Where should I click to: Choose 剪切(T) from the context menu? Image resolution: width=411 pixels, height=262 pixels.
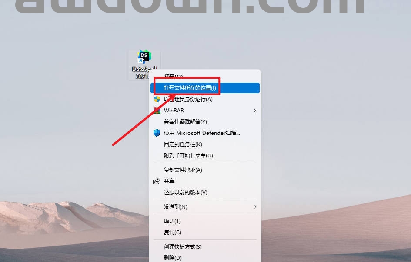point(205,221)
